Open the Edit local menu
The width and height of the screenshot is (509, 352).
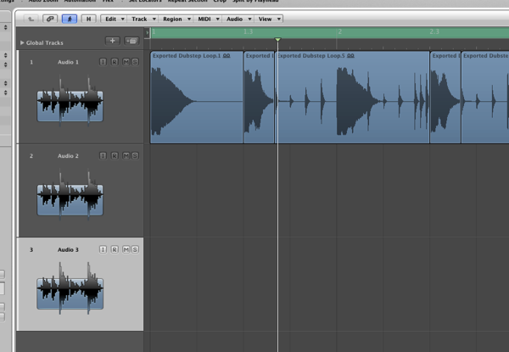click(114, 19)
